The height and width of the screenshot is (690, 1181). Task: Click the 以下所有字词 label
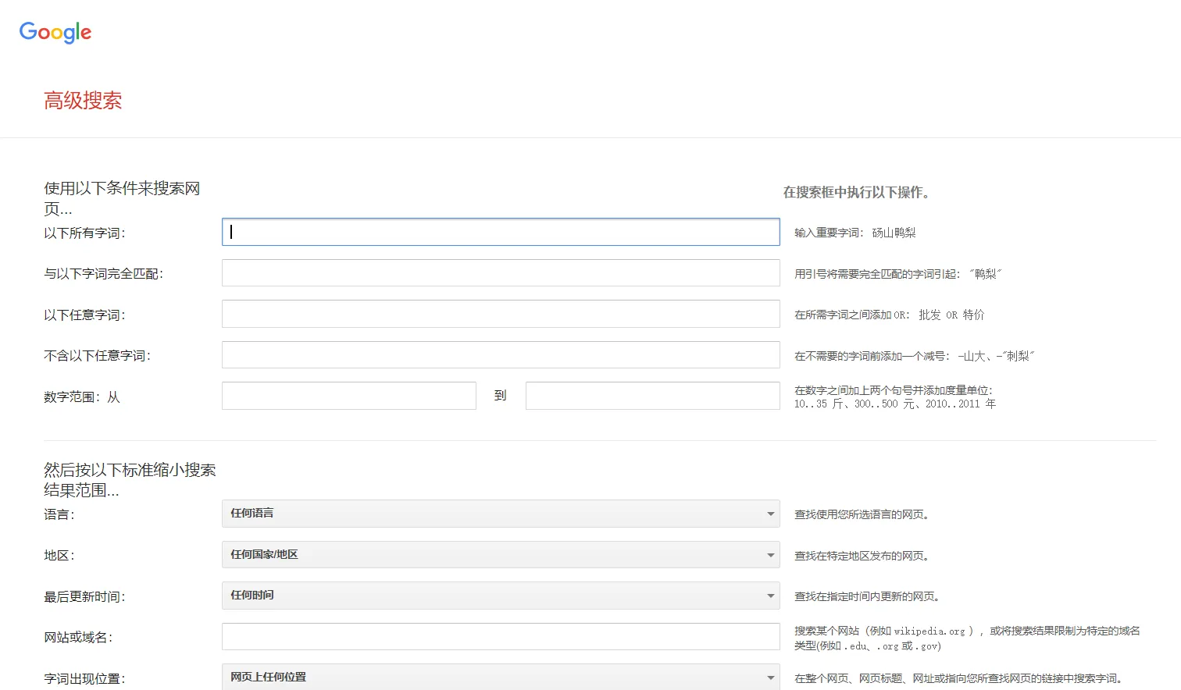tap(84, 233)
